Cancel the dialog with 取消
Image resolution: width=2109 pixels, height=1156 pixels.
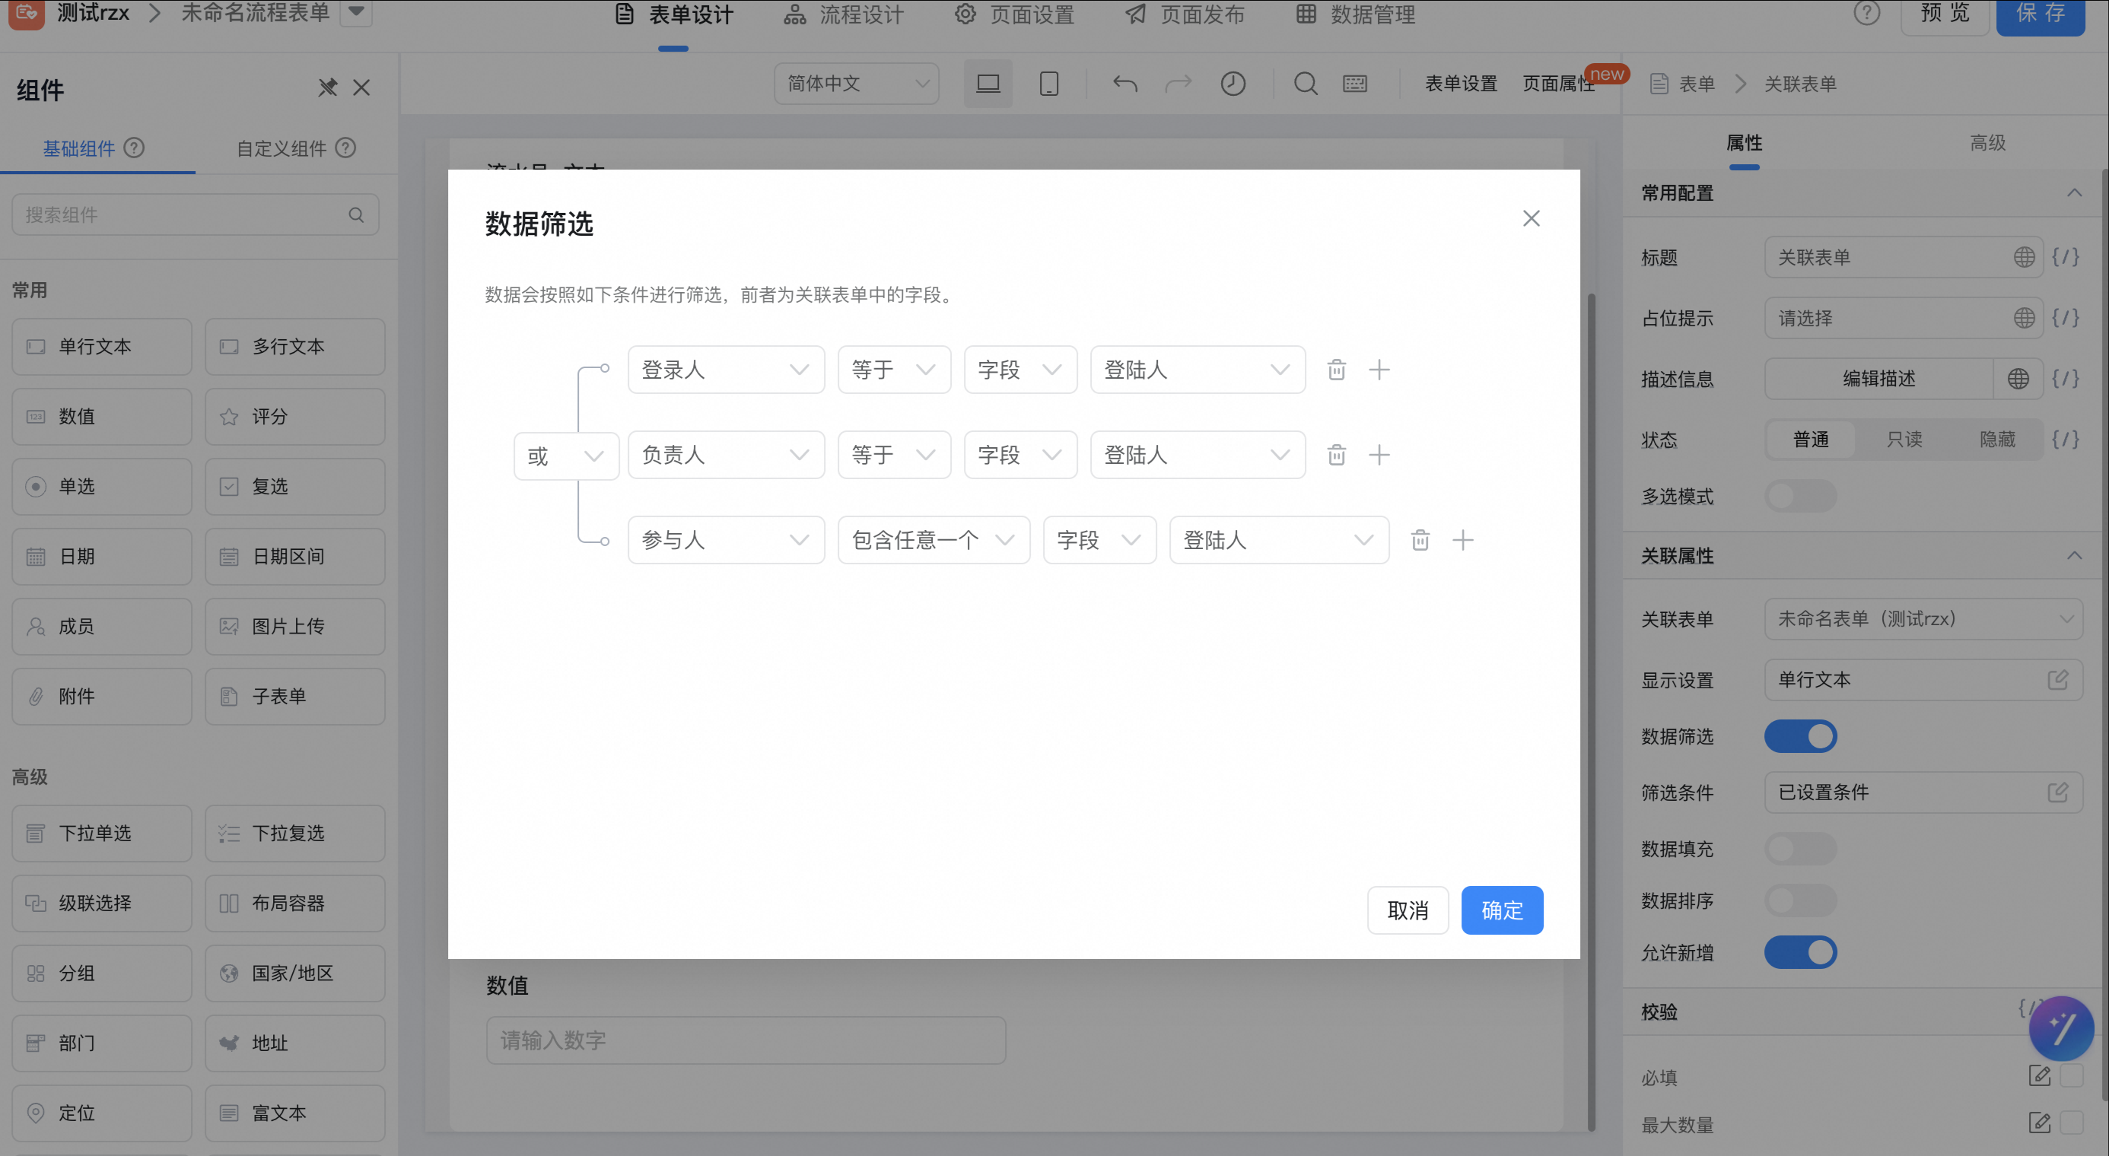click(x=1408, y=910)
